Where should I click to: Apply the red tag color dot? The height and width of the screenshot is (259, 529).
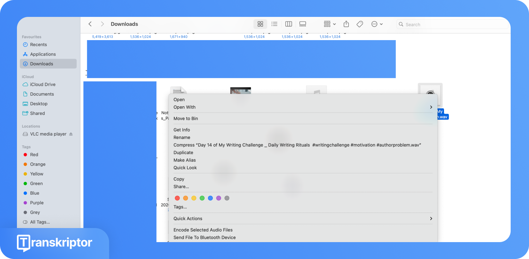(177, 198)
